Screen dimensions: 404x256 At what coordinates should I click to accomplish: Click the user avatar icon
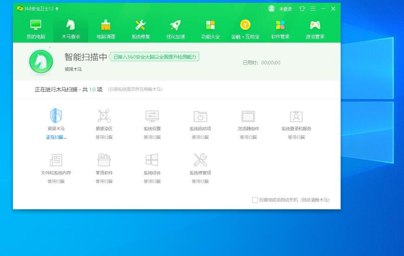271,8
